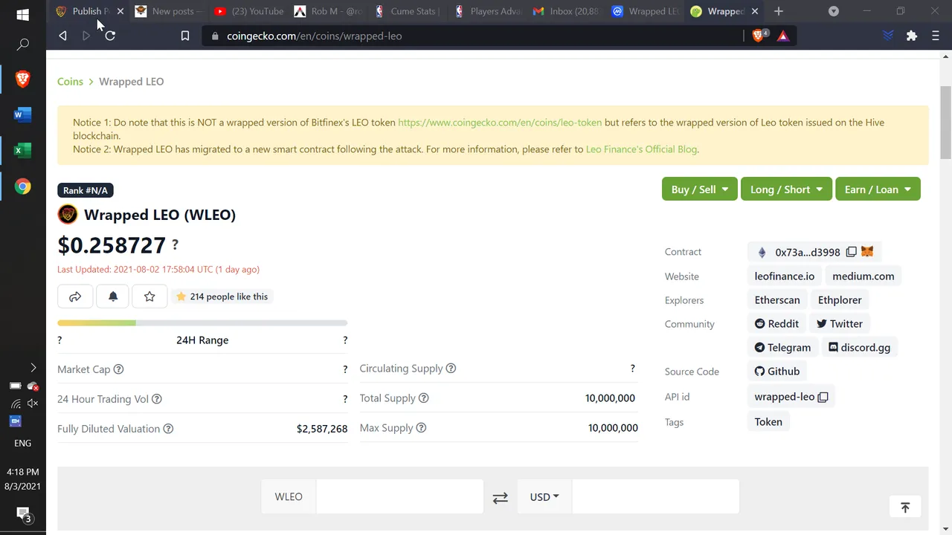Open the Github source code link
The height and width of the screenshot is (535, 952).
776,371
